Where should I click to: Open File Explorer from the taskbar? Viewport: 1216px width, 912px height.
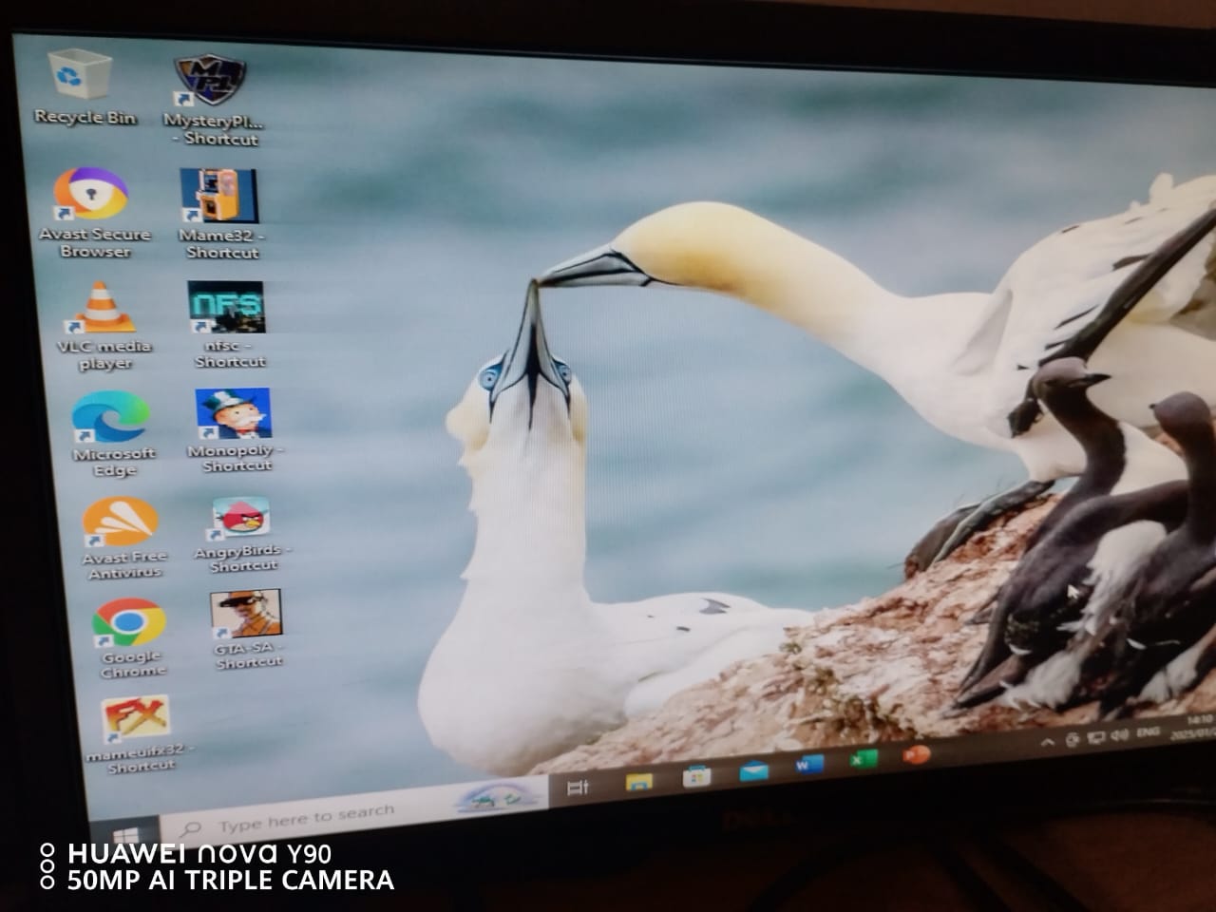[639, 782]
